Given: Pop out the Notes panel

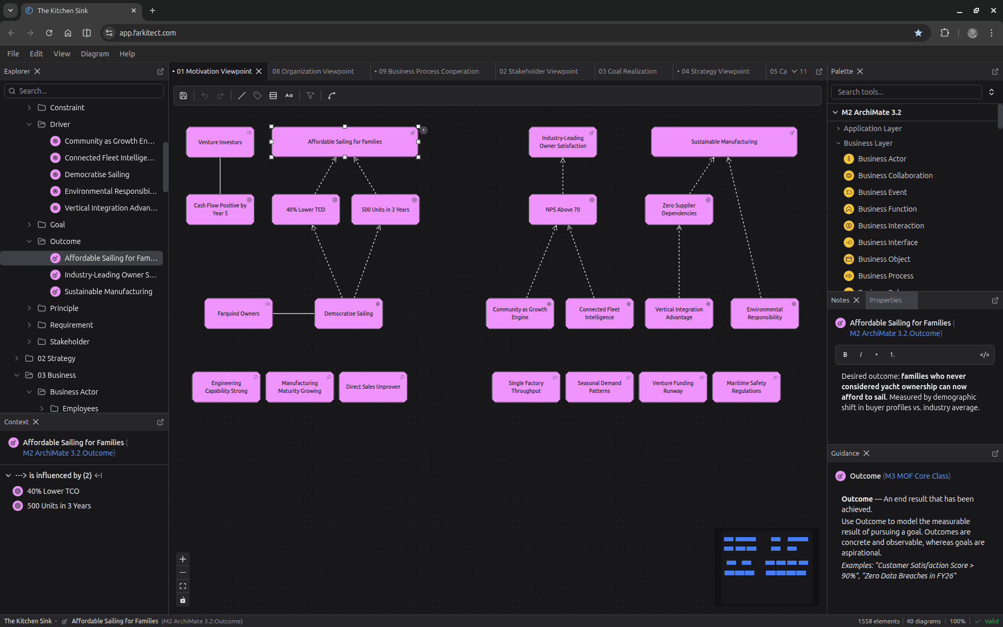Looking at the screenshot, I should point(995,300).
